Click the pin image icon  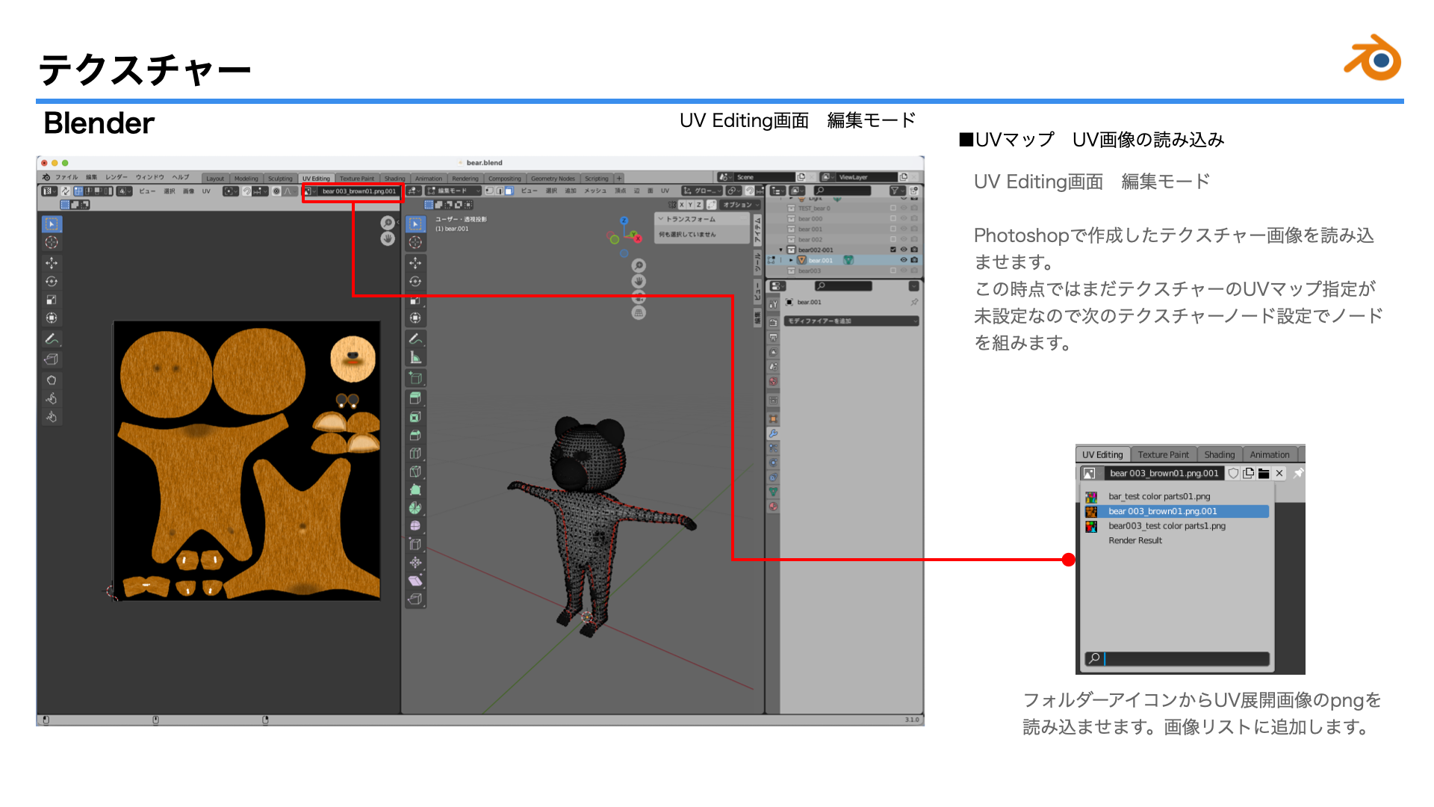pos(1298,473)
